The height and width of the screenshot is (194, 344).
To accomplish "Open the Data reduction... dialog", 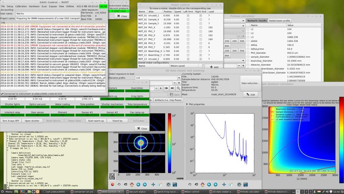I will 250,84.
